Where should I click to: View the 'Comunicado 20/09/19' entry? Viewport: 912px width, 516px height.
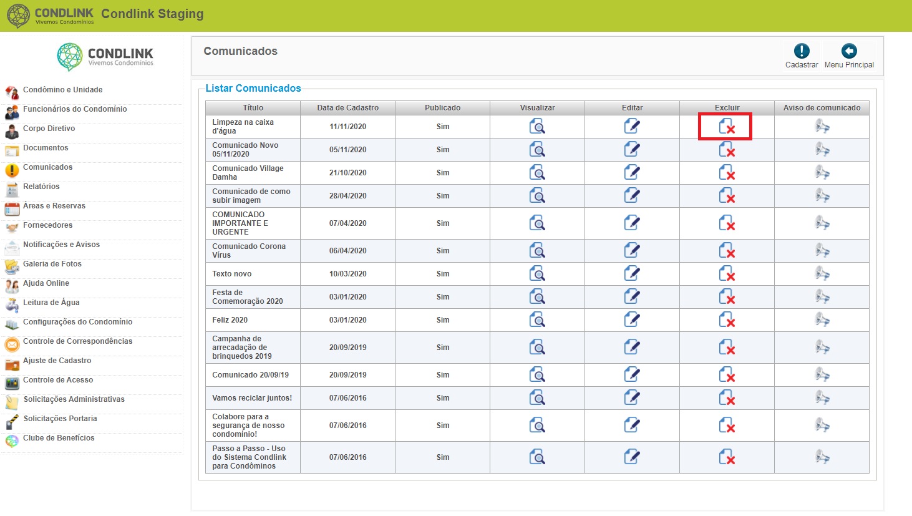pos(537,375)
